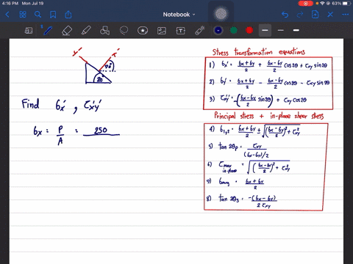Viewport: 353px width, 264px height.
Task: Select the thickest stroke width
Action: point(296,30)
